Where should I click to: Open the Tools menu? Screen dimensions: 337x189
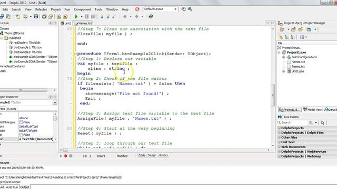click(x=98, y=9)
